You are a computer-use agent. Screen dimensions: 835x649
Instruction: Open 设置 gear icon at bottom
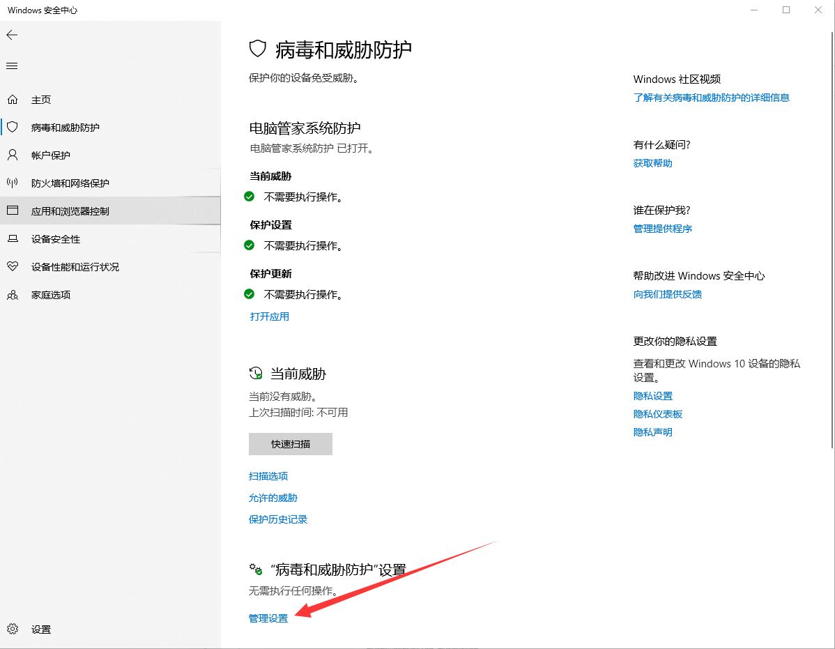(13, 629)
